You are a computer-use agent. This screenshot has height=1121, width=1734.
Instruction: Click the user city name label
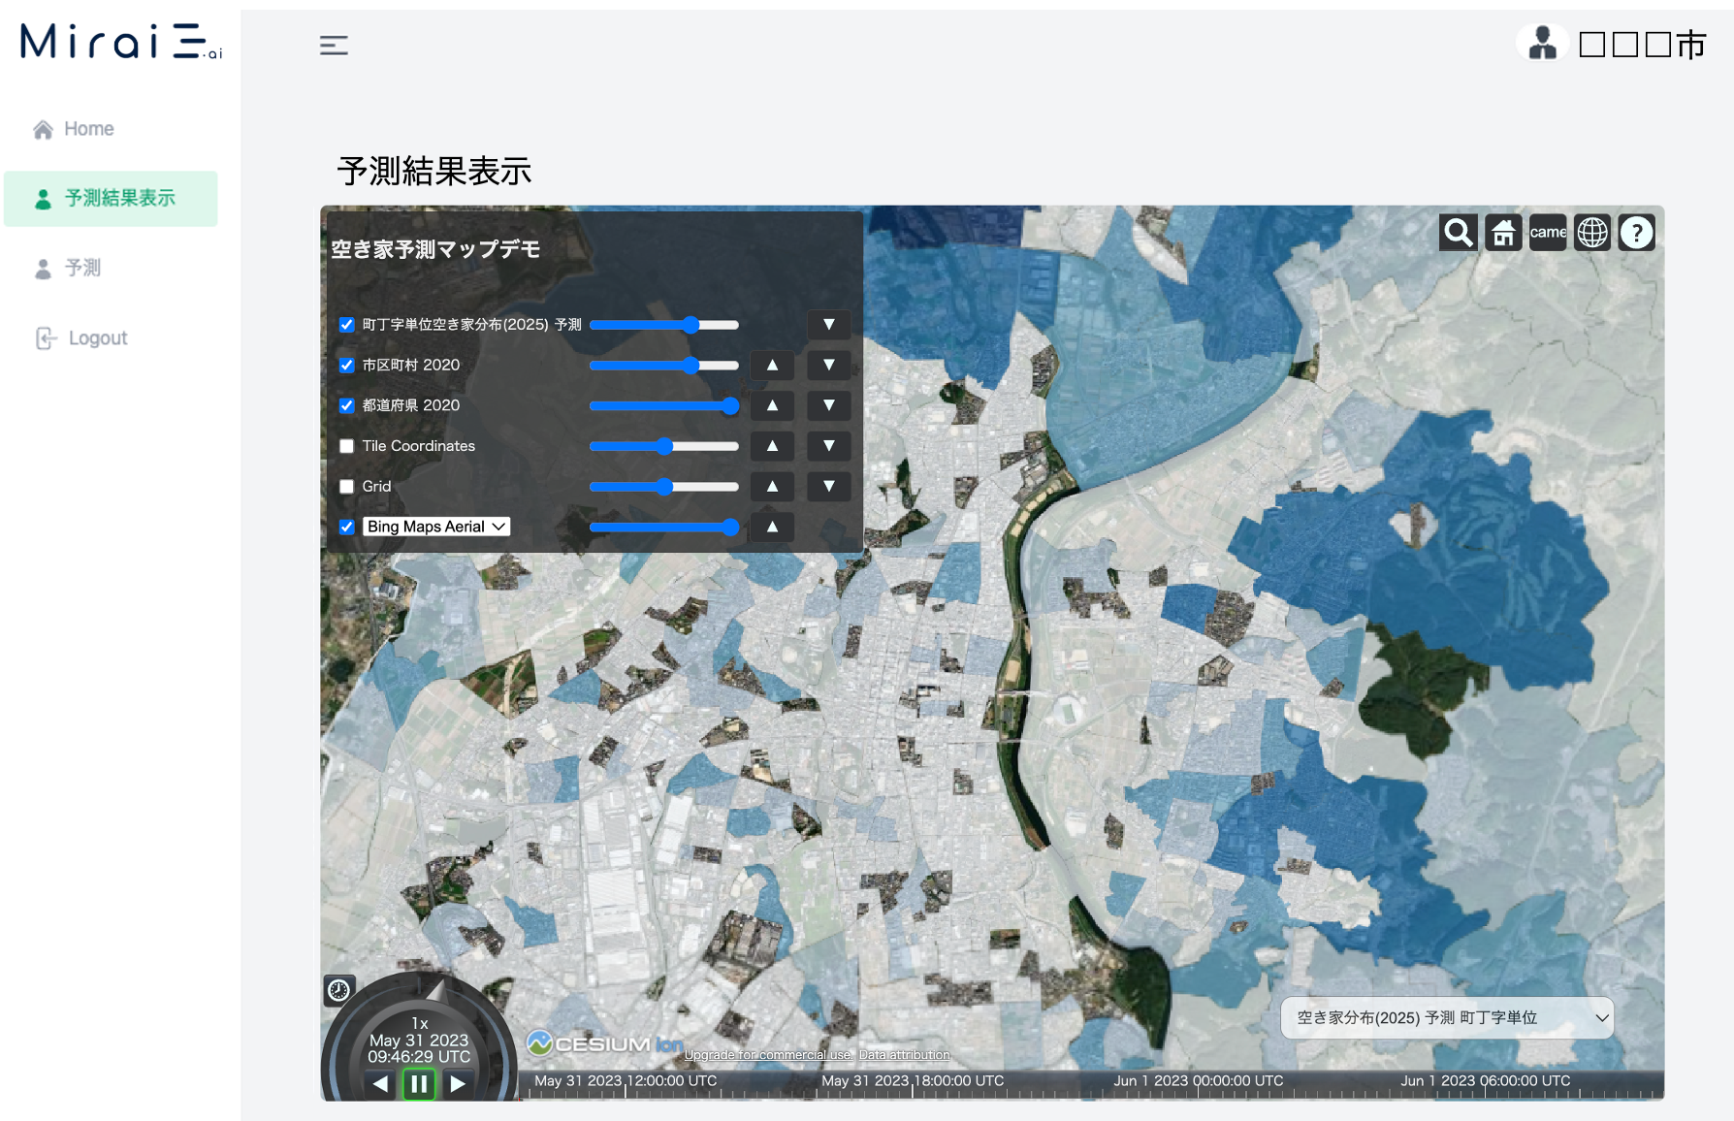(1643, 45)
